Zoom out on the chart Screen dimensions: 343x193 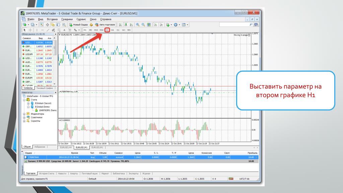coord(143,25)
